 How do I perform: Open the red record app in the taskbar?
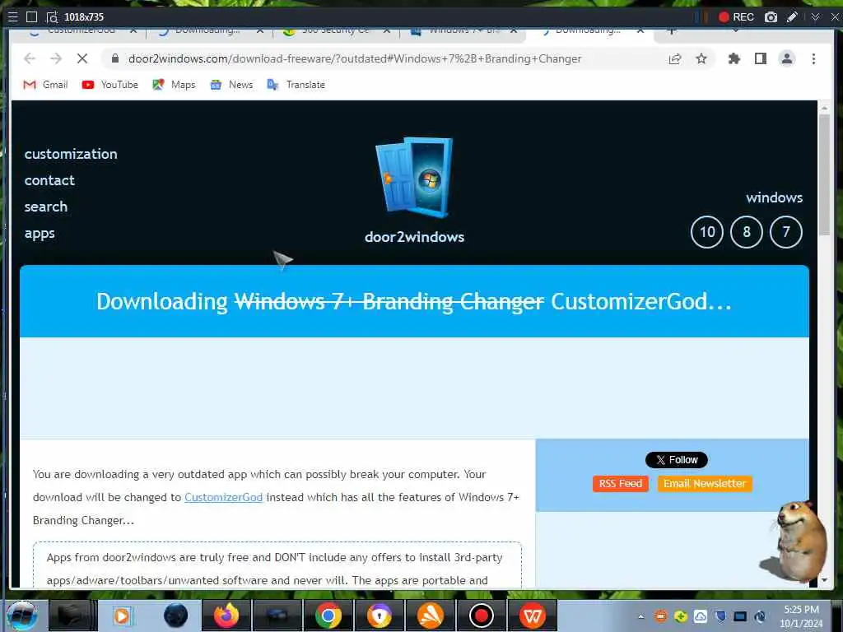(x=481, y=616)
